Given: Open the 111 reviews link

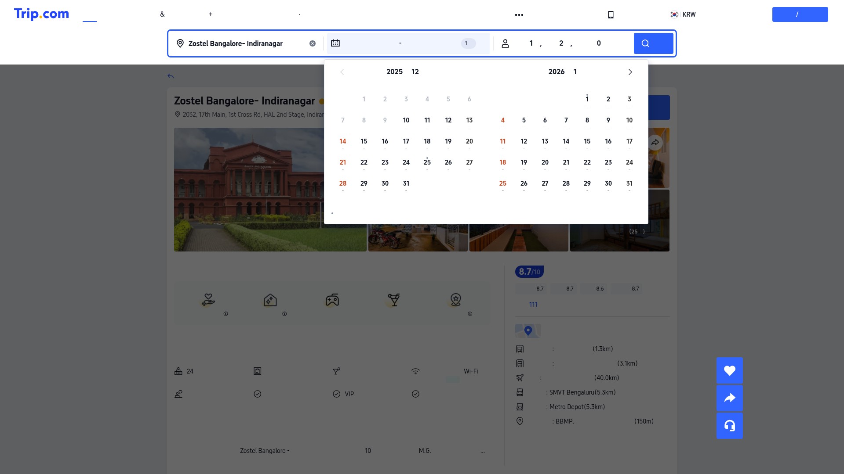Looking at the screenshot, I should click(x=533, y=305).
